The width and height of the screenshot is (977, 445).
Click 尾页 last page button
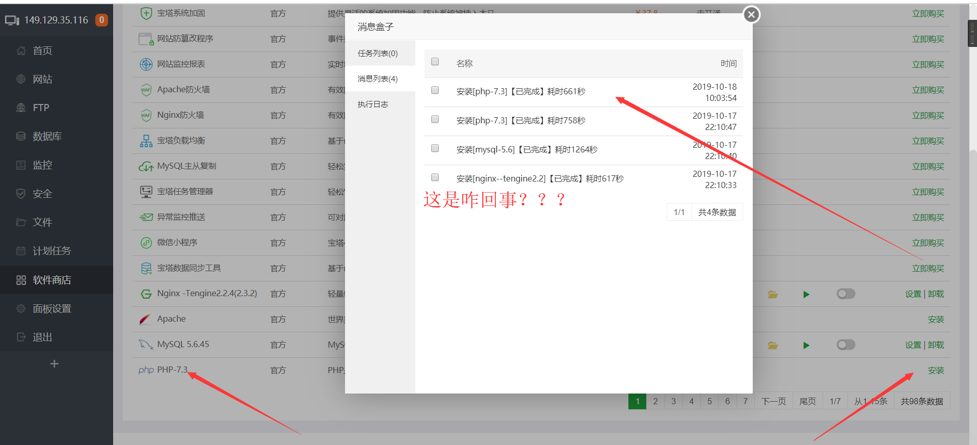[807, 401]
